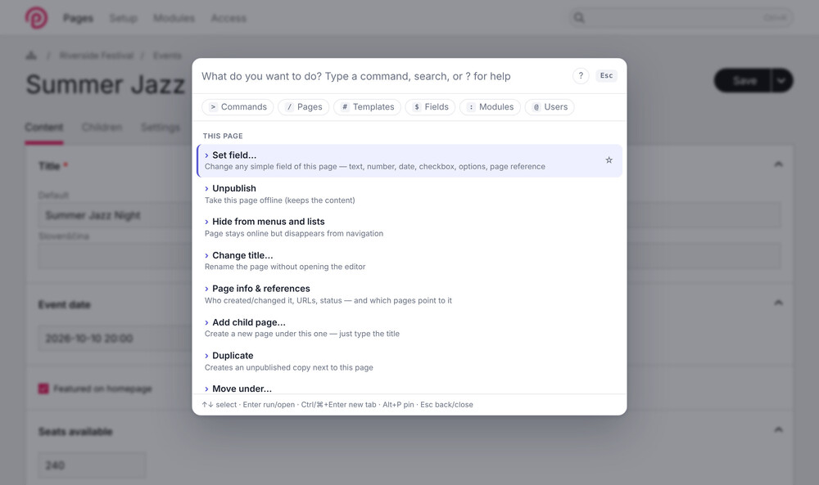Click the site tree home icon in breadcrumb
Viewport: 819px width, 485px height.
pos(31,56)
